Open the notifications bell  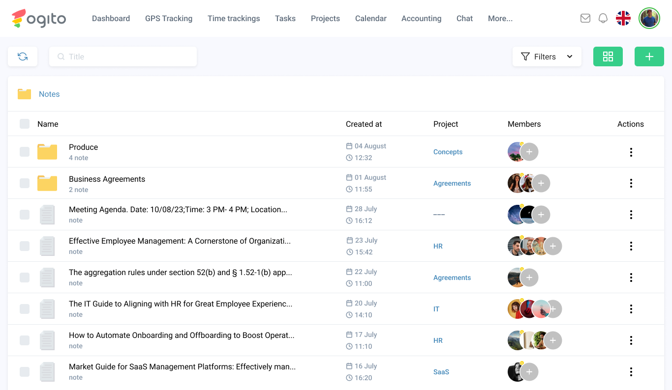[603, 18]
